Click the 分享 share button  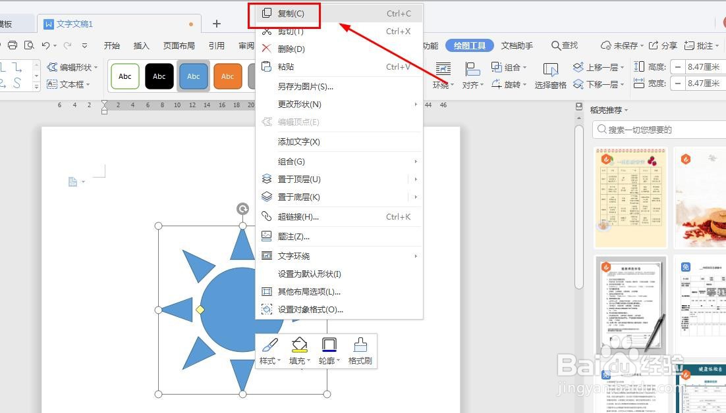click(x=667, y=46)
